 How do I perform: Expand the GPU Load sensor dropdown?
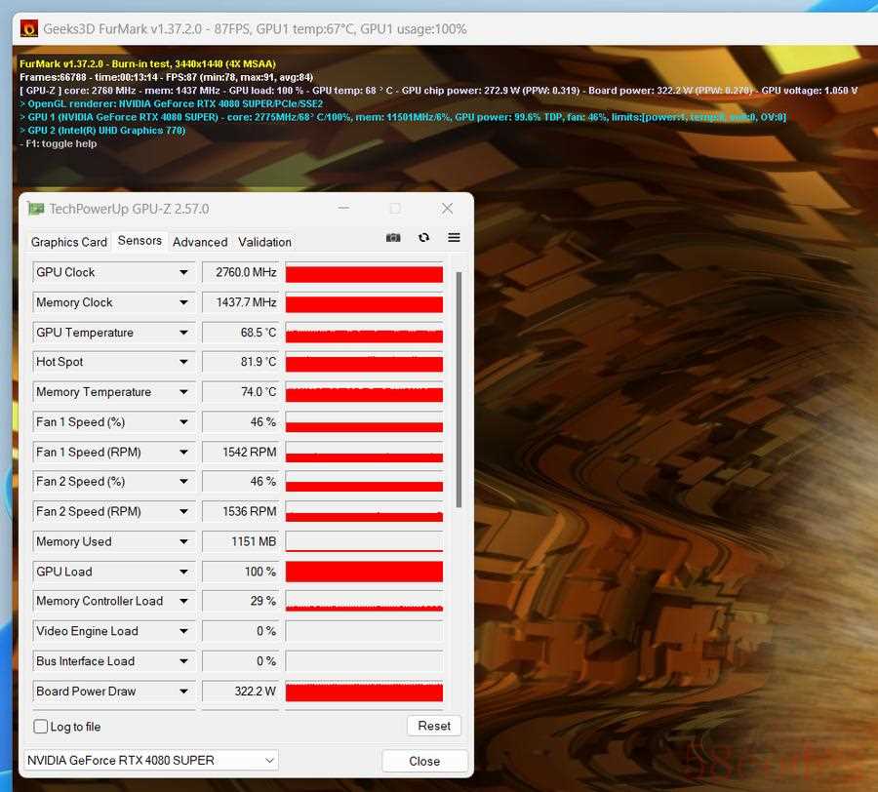(183, 572)
